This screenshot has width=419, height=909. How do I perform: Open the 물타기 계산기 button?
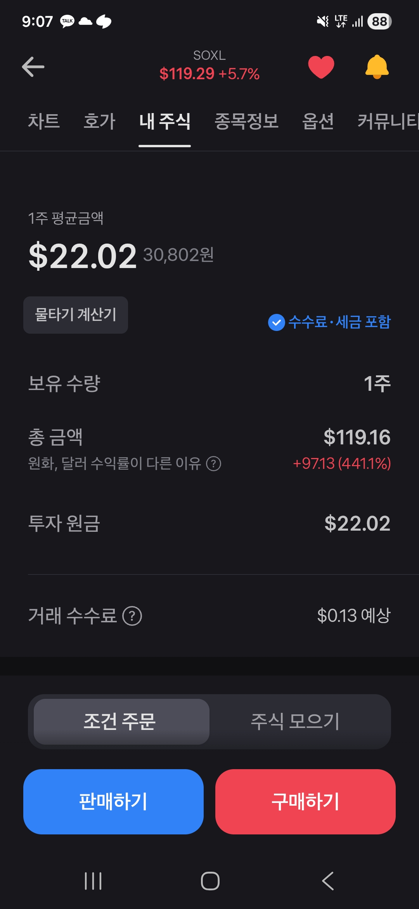pyautogui.click(x=76, y=315)
